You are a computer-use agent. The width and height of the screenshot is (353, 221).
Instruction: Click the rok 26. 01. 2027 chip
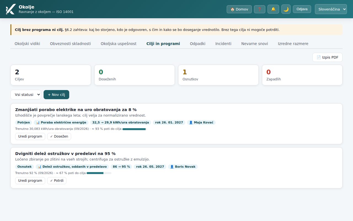click(169, 122)
